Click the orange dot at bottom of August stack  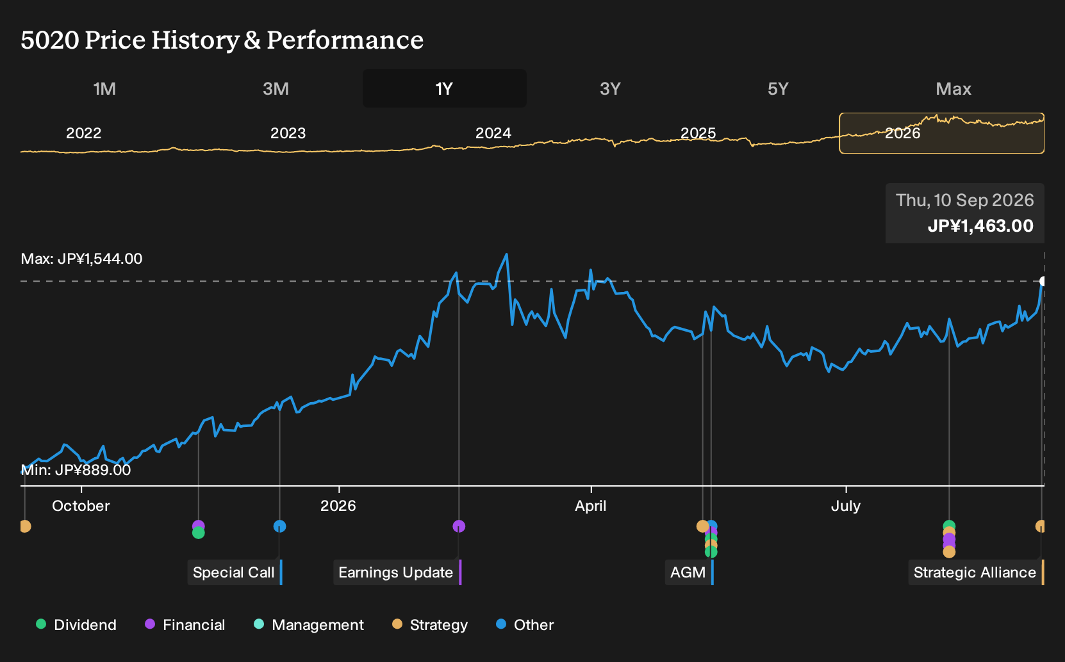point(949,552)
